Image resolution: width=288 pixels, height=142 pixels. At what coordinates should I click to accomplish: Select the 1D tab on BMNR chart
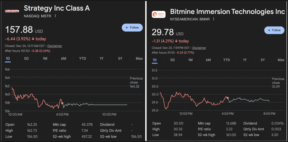tap(154, 60)
